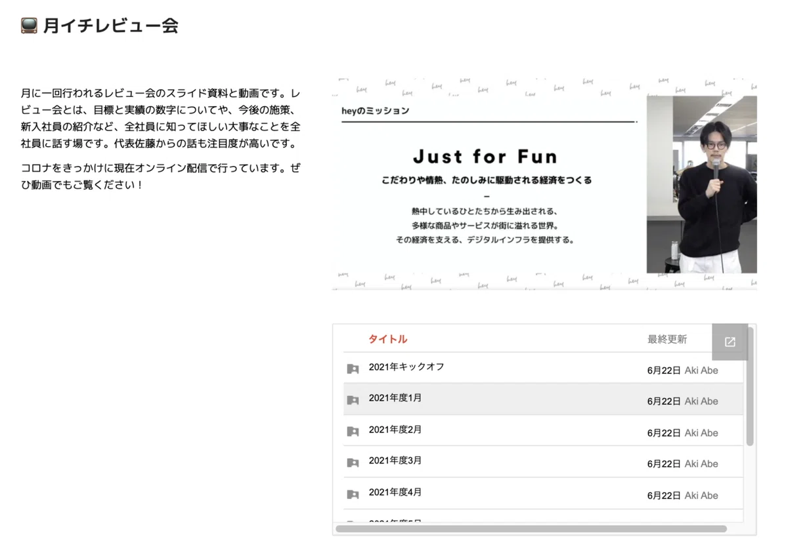Sort by the タイトル column header
Viewport: 788px width, 550px height.
point(387,339)
